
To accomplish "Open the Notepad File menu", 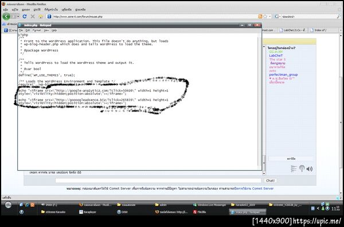I will pyautogui.click(x=21, y=30).
